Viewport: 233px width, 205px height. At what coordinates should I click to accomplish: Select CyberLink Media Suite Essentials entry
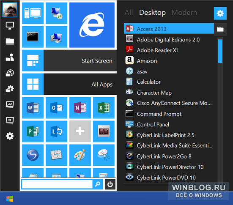coord(169,145)
